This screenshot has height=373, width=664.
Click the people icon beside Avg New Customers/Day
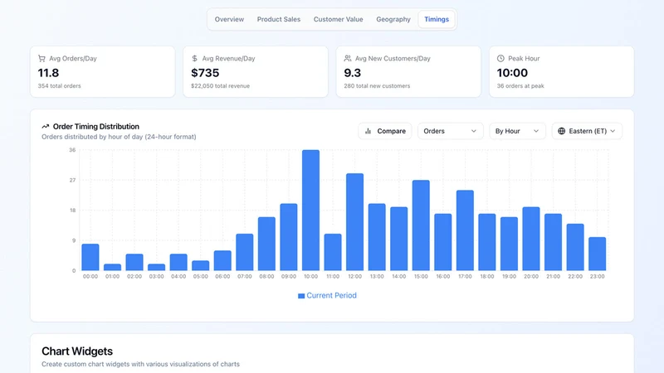click(x=348, y=58)
